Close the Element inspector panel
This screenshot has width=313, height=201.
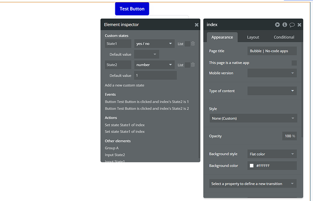click(196, 25)
